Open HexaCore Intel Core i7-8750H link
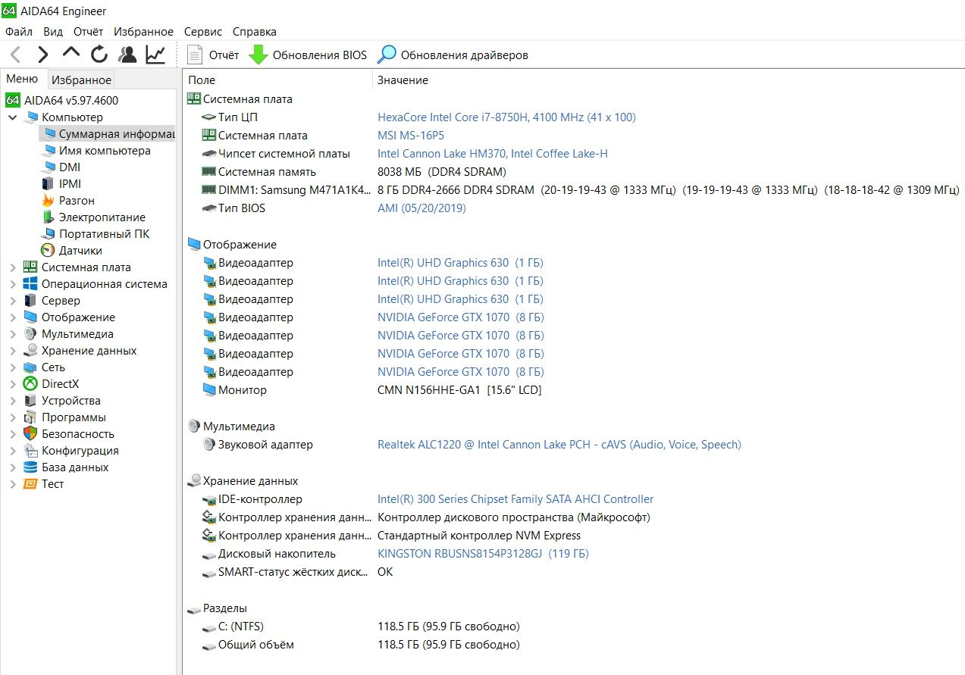The width and height of the screenshot is (965, 675). pyautogui.click(x=506, y=117)
